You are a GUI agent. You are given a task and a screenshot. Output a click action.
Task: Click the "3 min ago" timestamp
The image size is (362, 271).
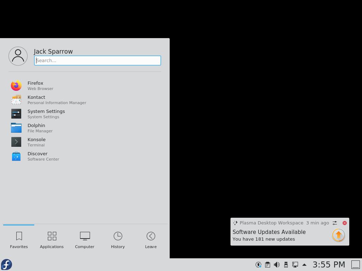click(x=317, y=223)
